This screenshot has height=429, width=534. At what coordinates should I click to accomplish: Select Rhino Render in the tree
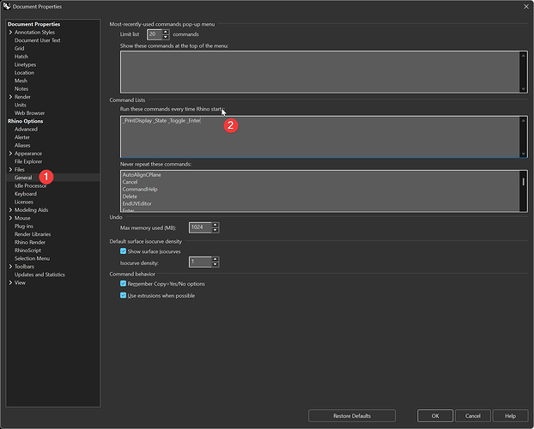pos(30,243)
